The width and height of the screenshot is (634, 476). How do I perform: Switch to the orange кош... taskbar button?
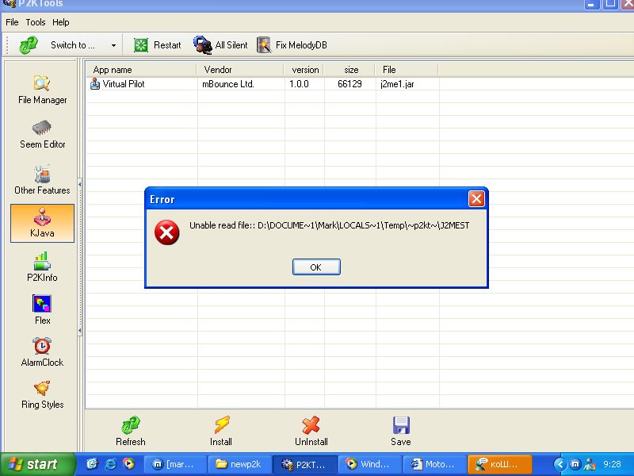(x=499, y=464)
